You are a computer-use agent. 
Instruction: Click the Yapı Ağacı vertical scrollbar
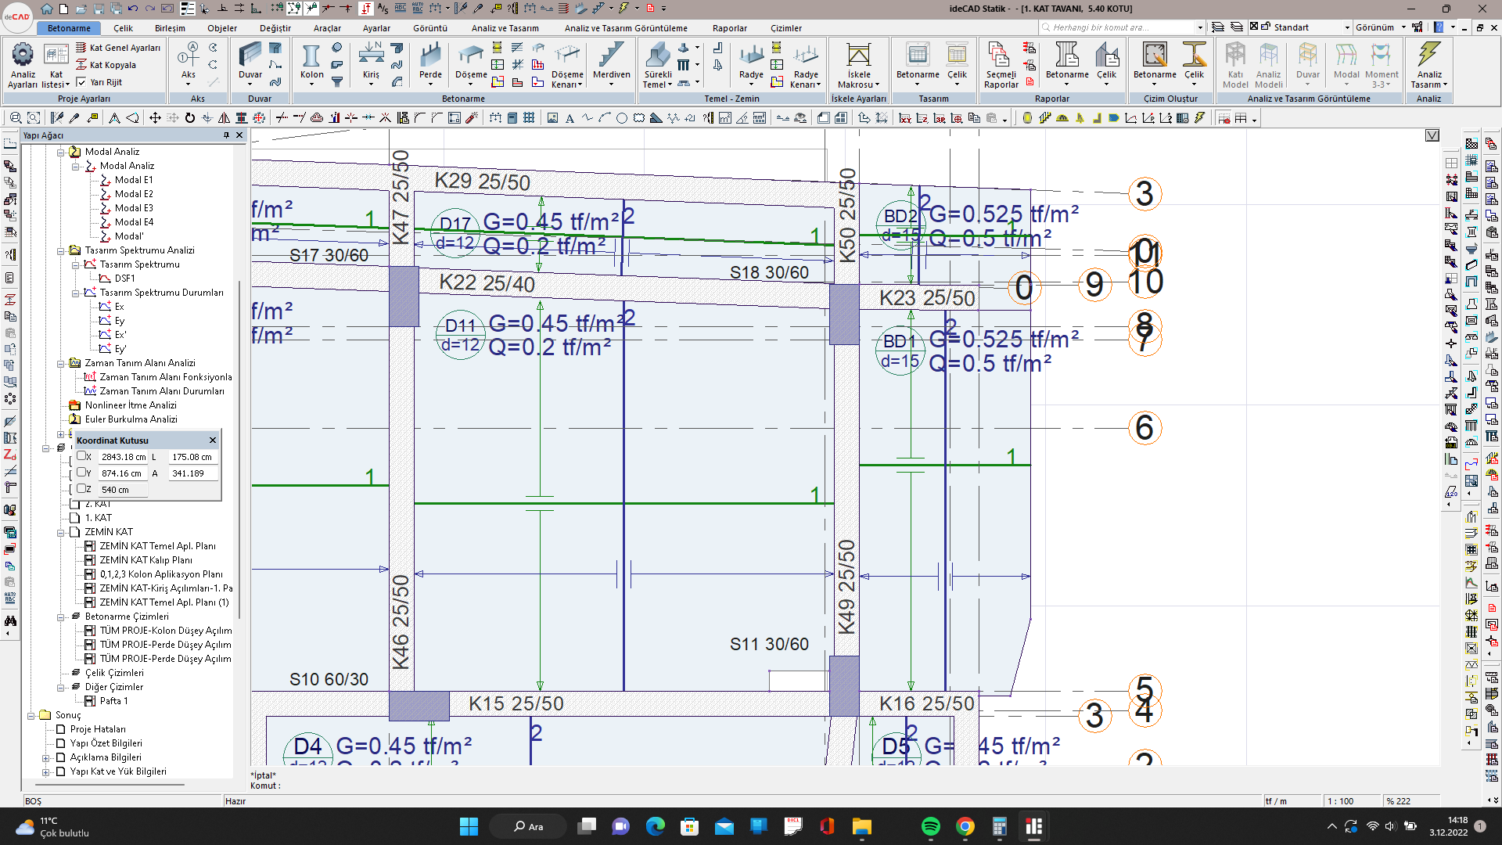(239, 450)
